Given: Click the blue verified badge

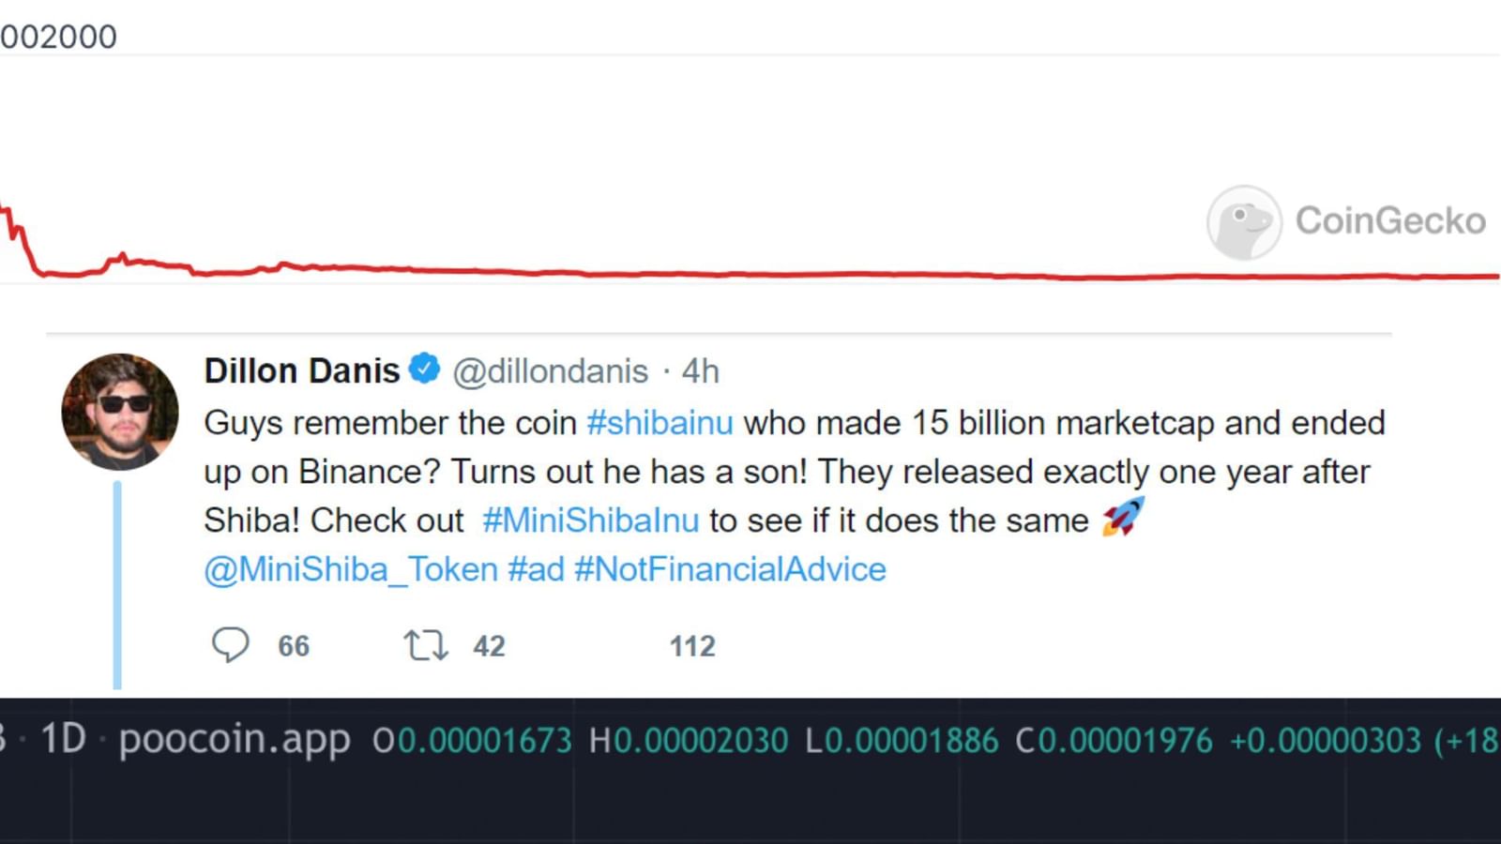Looking at the screenshot, I should click(x=425, y=369).
